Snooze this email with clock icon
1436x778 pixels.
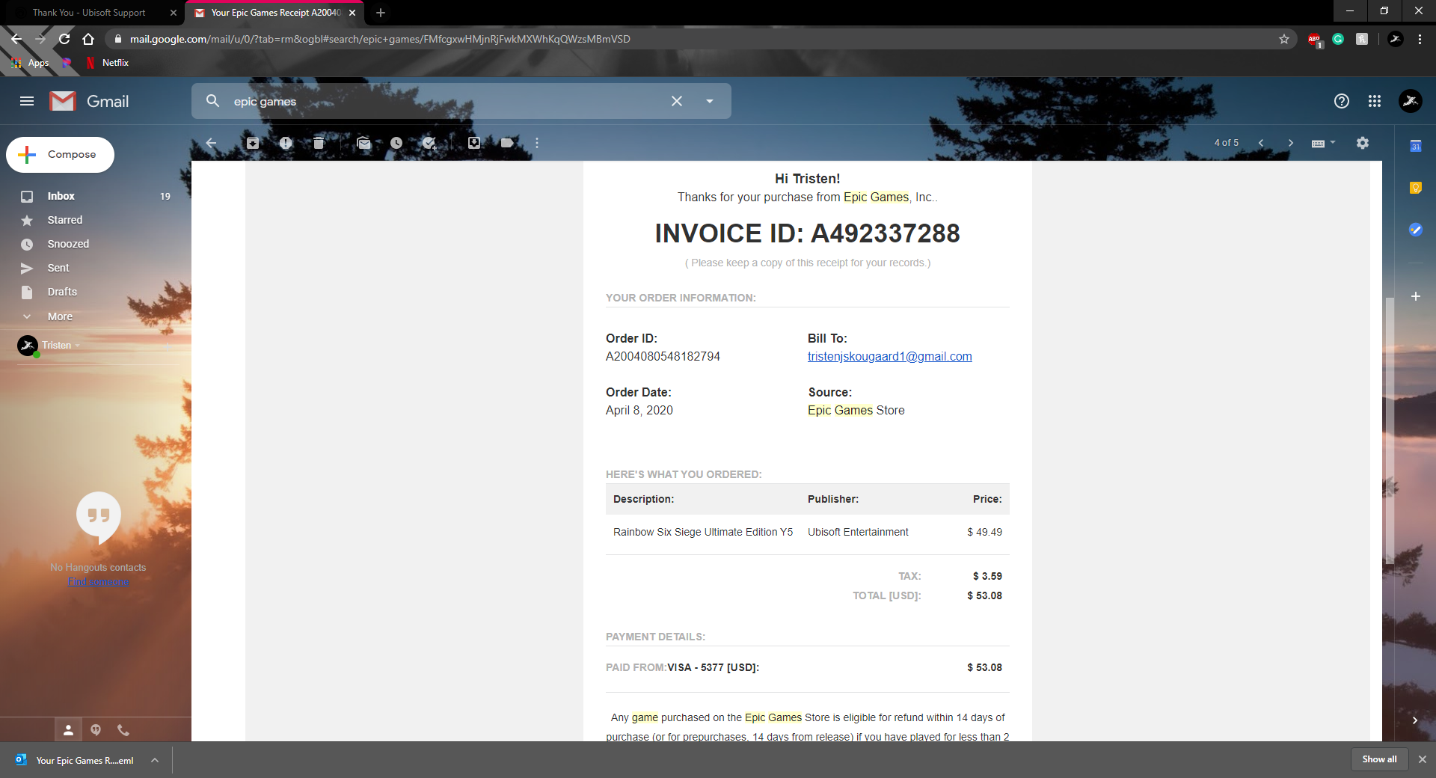click(x=396, y=143)
